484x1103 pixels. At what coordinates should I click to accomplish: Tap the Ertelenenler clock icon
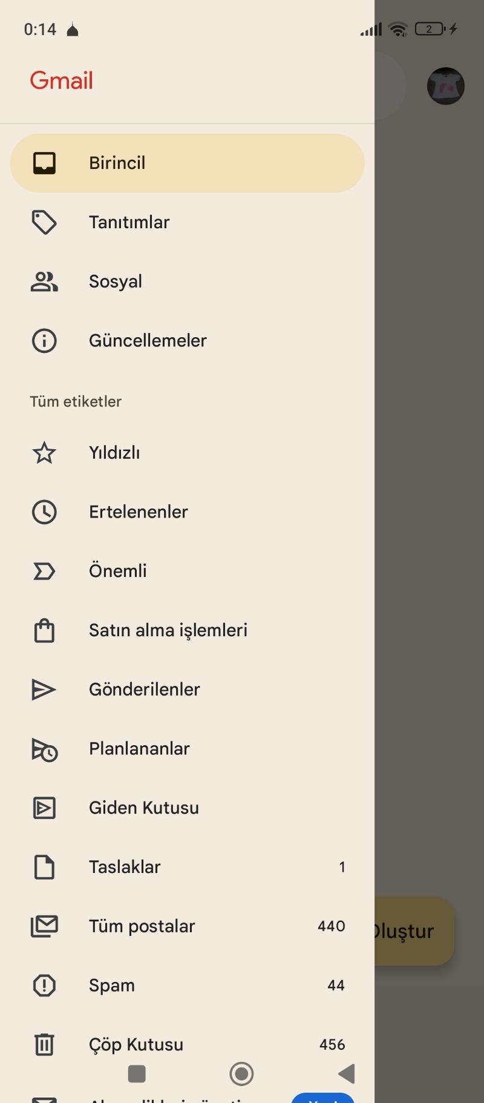(x=44, y=512)
